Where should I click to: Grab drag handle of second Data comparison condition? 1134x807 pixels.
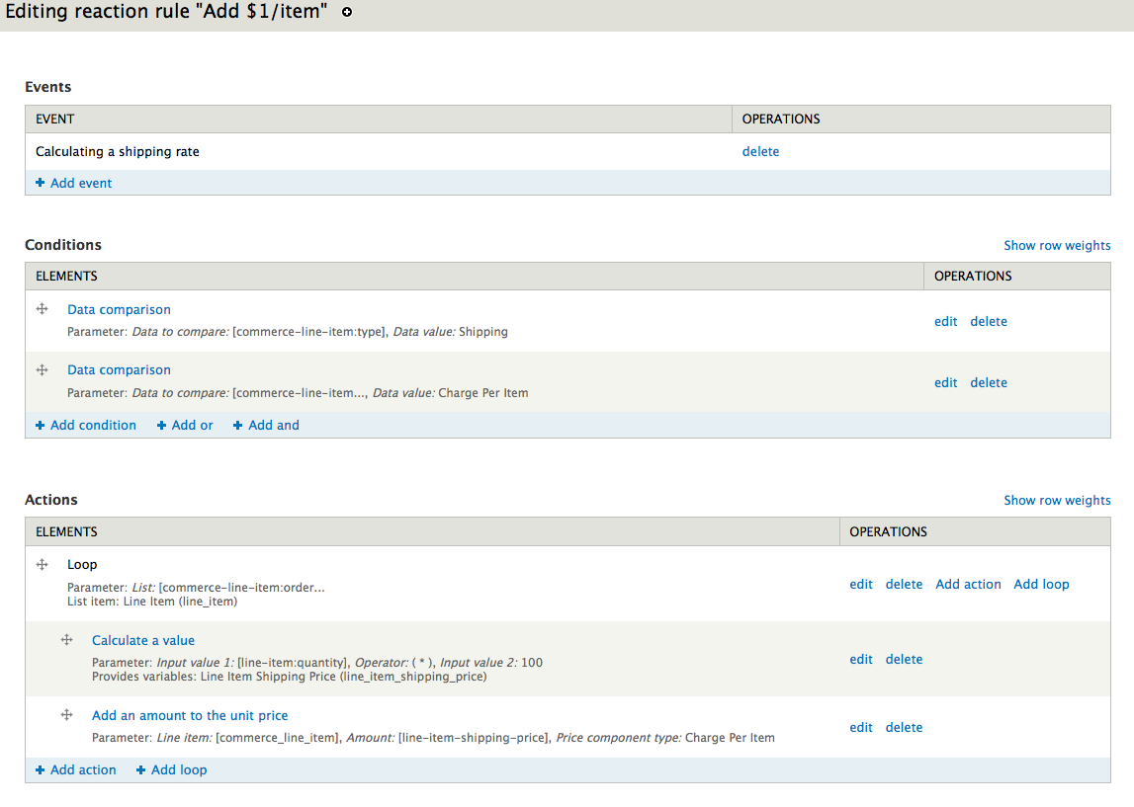[43, 369]
